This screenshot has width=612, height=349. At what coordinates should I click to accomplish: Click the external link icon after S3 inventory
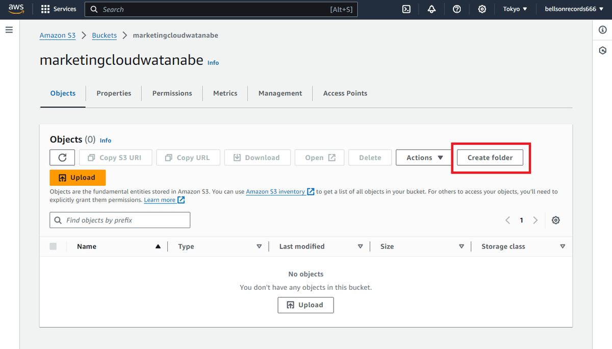[311, 192]
